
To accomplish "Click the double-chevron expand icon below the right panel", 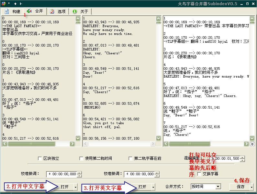I will coord(252,144).
